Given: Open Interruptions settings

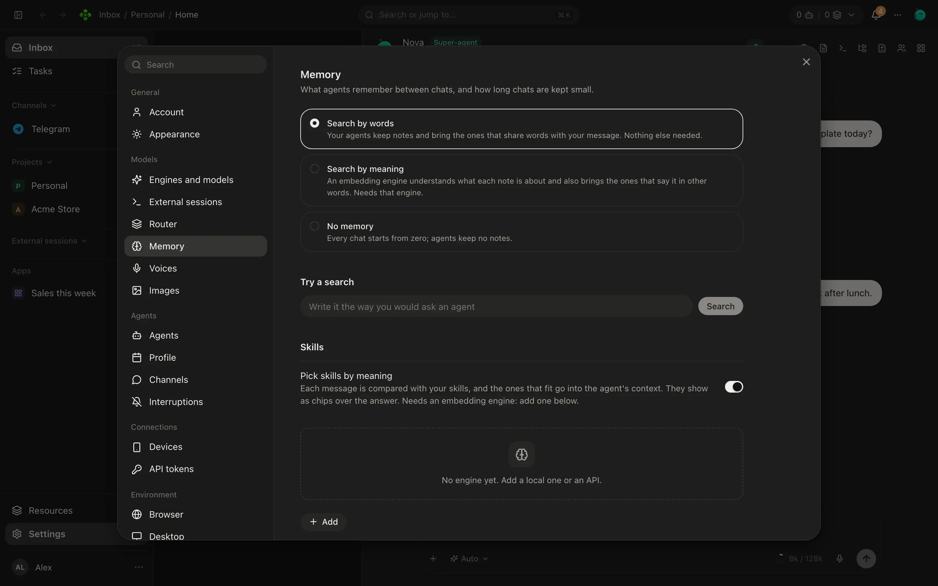Looking at the screenshot, I should point(195,401).
